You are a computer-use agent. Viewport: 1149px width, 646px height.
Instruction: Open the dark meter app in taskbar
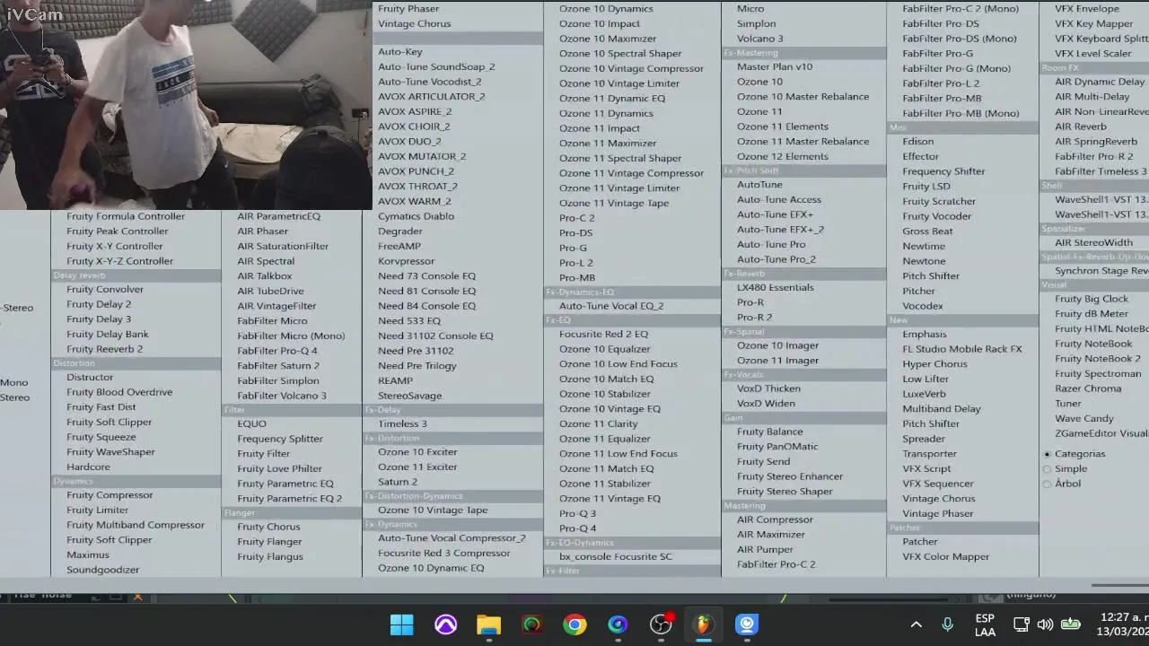click(x=531, y=624)
